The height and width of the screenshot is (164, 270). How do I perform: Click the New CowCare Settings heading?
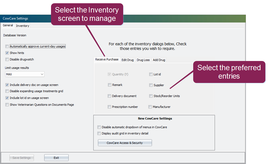[x=155, y=118]
